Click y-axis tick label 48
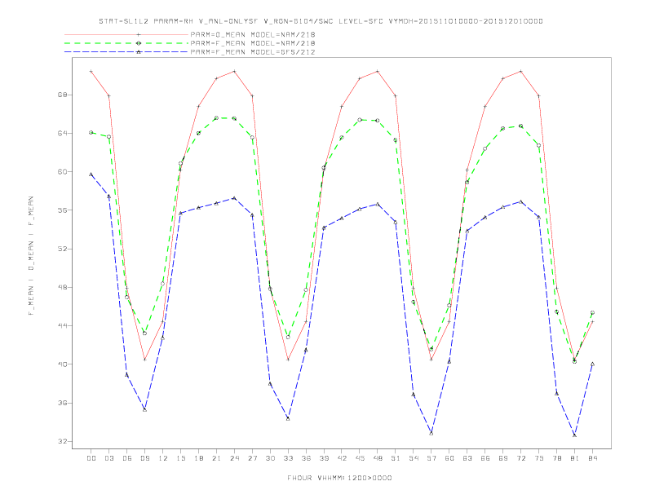This screenshot has height=499, width=646. point(63,287)
